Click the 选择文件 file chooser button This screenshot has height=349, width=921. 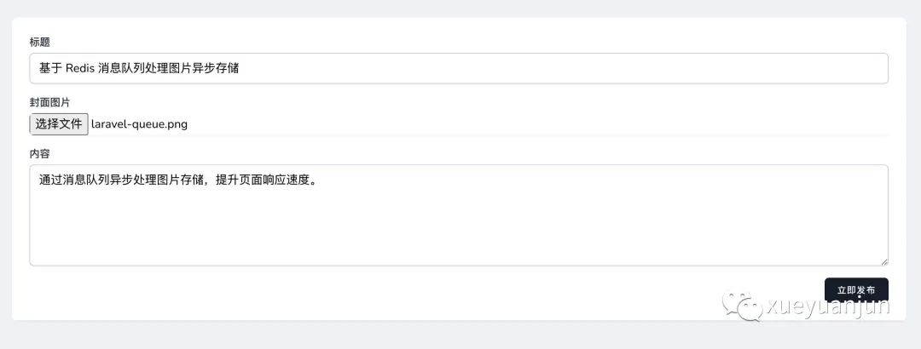tap(59, 124)
